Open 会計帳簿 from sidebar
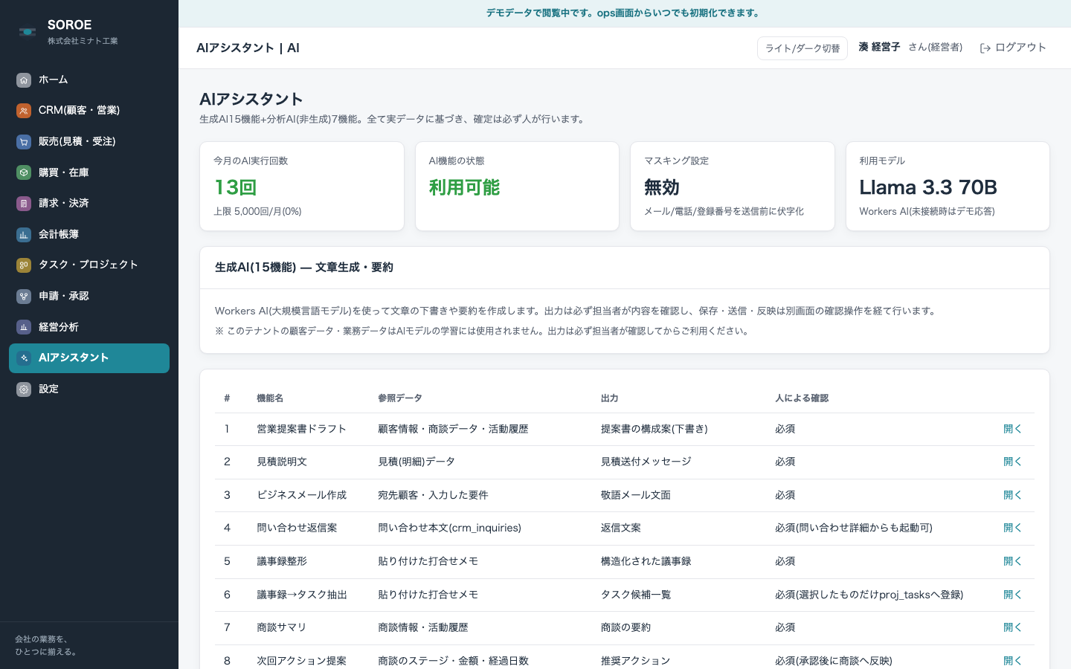 89,234
